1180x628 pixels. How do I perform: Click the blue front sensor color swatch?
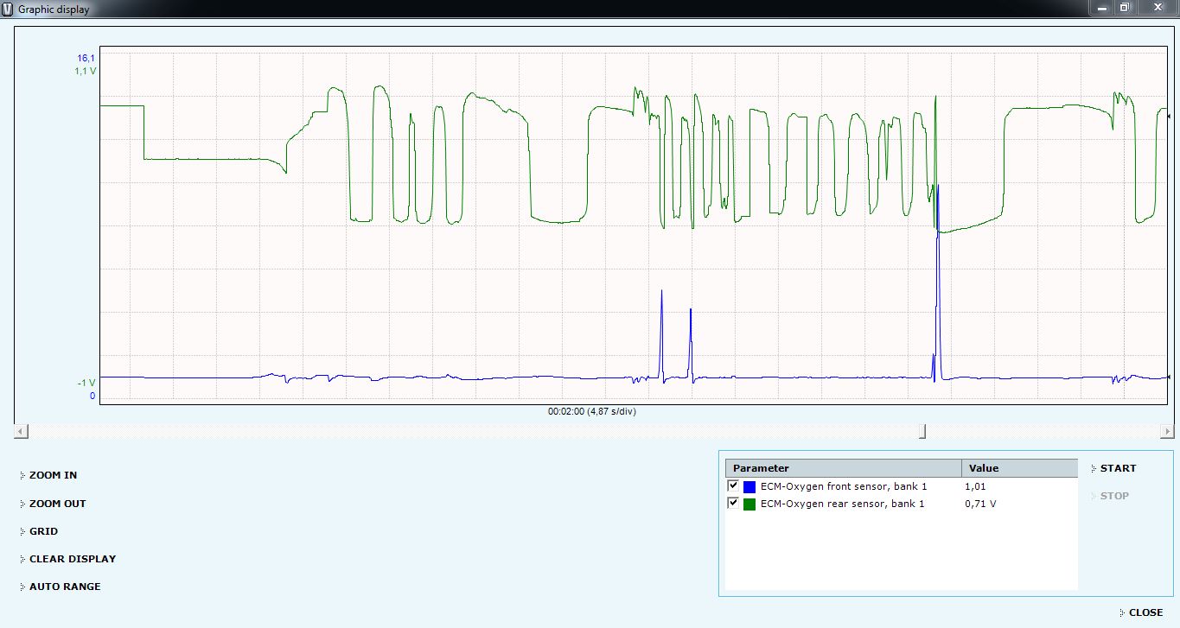(749, 487)
